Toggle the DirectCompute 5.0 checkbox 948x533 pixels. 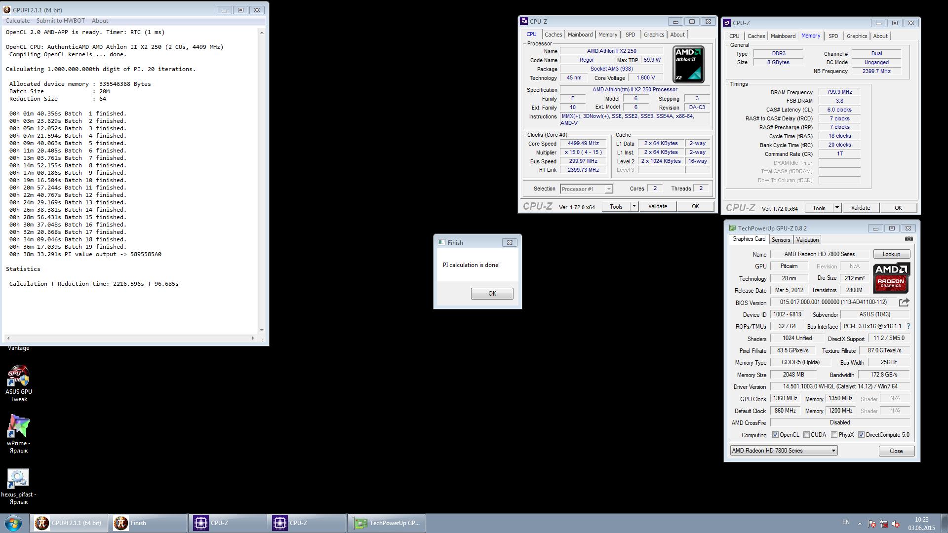tap(861, 435)
